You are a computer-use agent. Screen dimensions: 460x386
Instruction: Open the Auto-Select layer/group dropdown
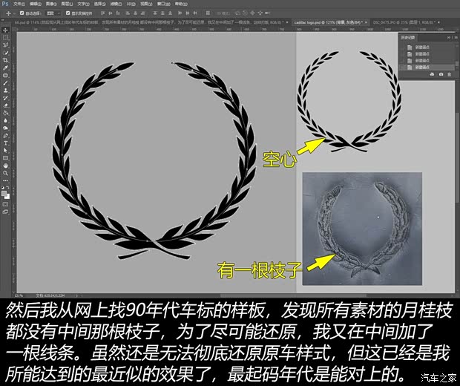[x=53, y=13]
